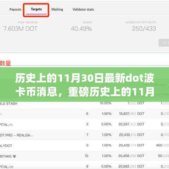
Task: Click the 20,456.699 DOT stake cell
Action: (131, 156)
